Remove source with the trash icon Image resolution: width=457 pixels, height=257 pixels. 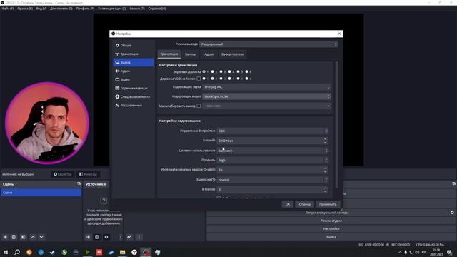tap(97, 237)
